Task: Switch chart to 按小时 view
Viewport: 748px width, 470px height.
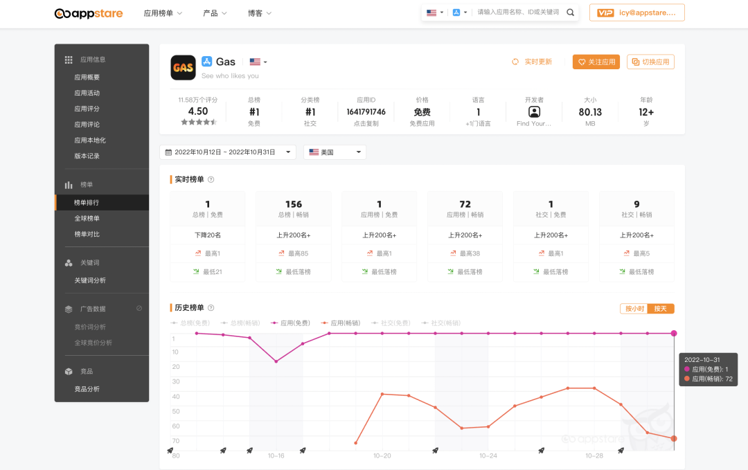Action: click(634, 309)
